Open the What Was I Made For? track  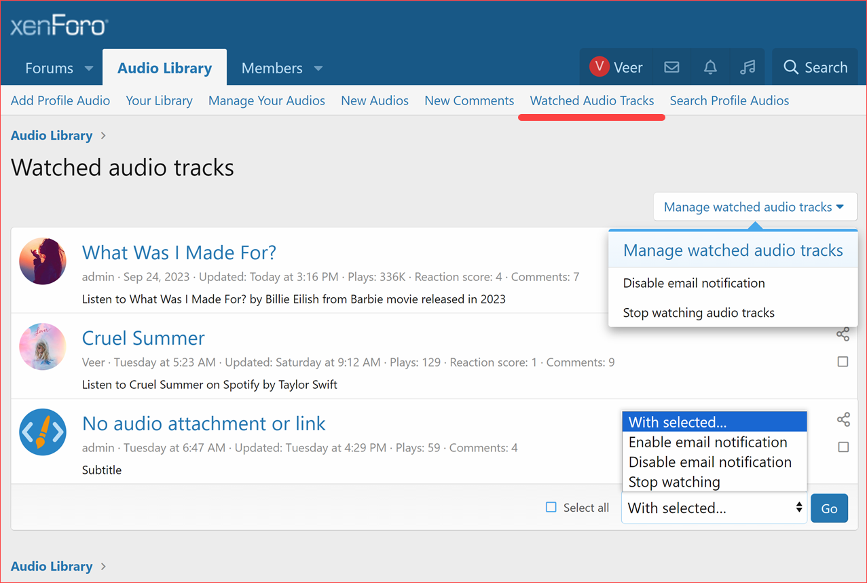coord(179,252)
